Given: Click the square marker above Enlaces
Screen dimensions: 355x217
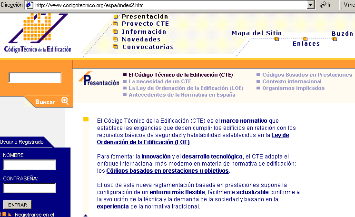Looking at the screenshot, I should tap(305, 39).
